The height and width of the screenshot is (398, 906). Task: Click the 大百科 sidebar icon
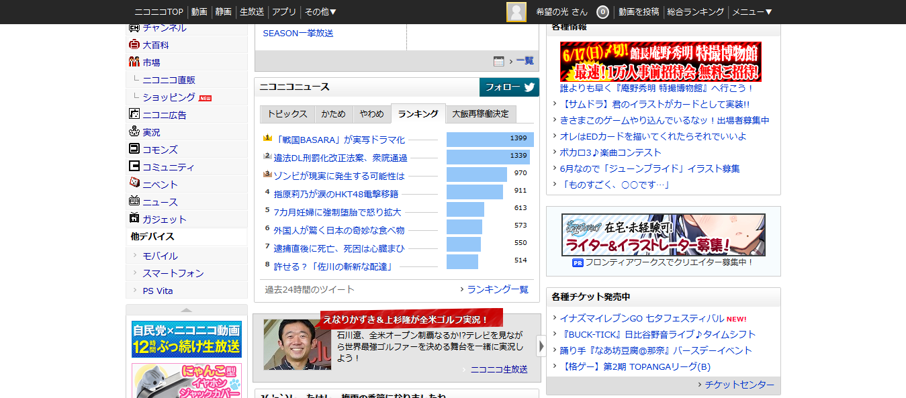pyautogui.click(x=134, y=45)
